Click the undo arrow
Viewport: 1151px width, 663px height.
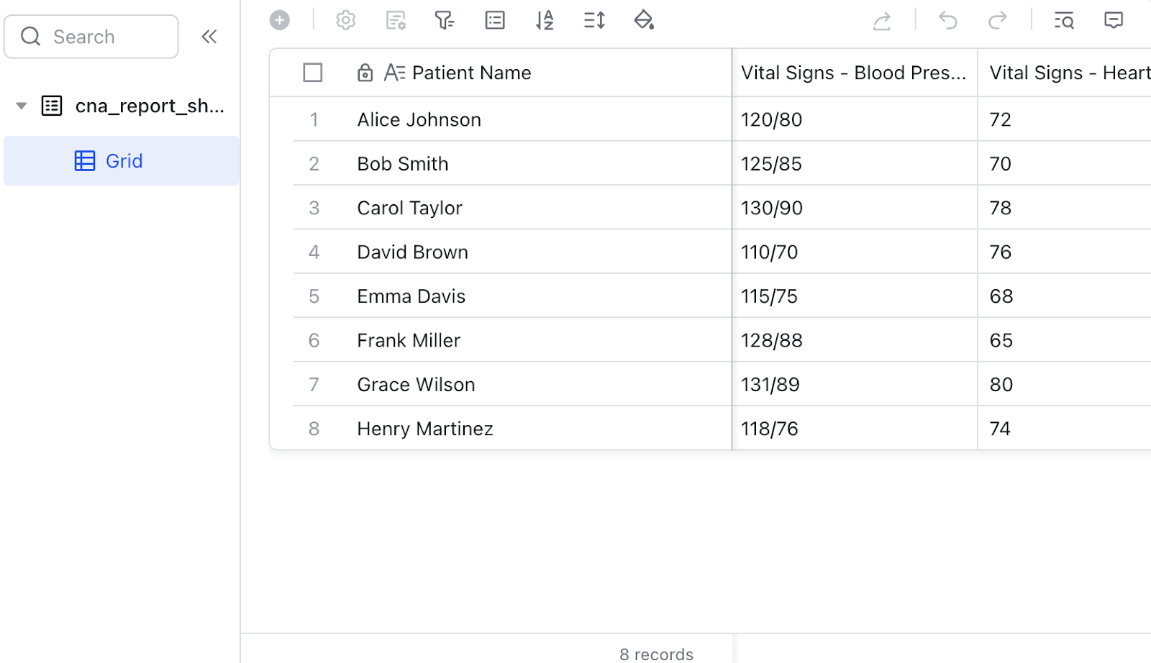(948, 20)
